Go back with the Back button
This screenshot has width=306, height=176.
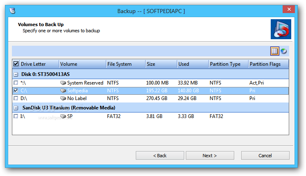(160, 156)
